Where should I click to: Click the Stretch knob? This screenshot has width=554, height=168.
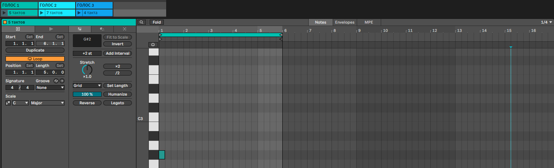tap(87, 70)
